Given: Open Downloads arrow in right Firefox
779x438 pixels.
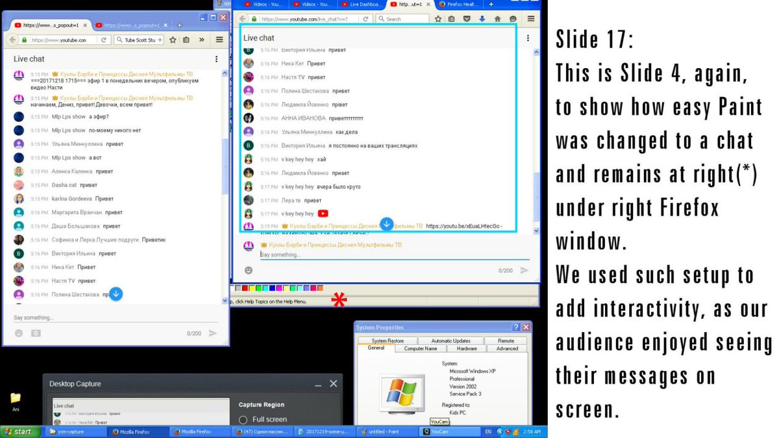Looking at the screenshot, I should [482, 19].
